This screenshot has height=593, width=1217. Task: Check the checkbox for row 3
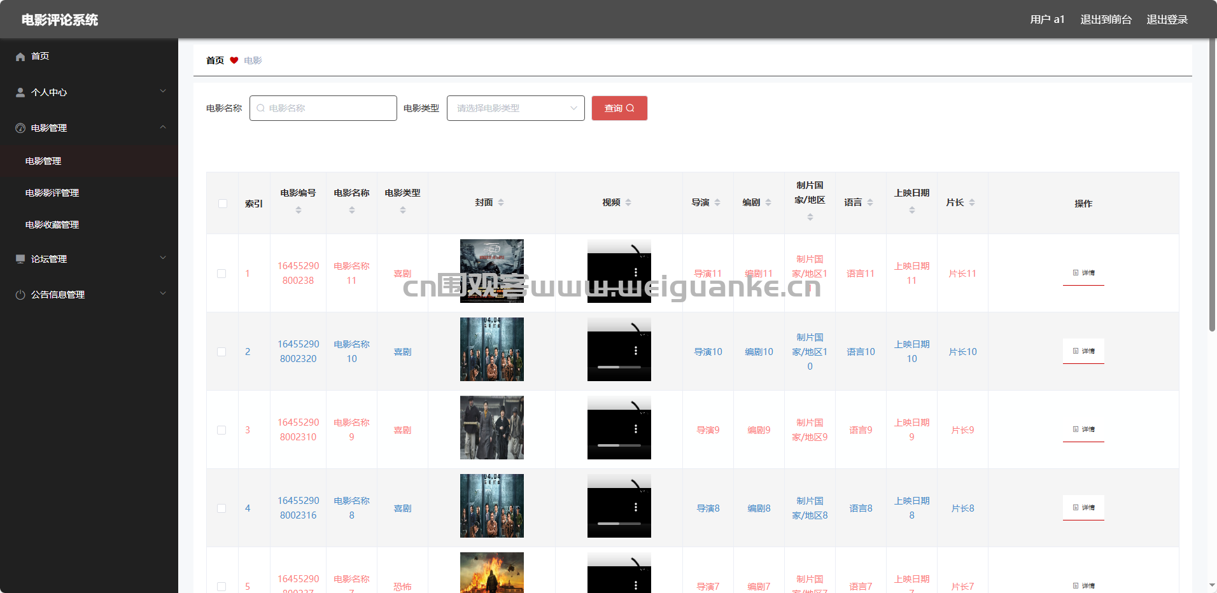(x=222, y=430)
